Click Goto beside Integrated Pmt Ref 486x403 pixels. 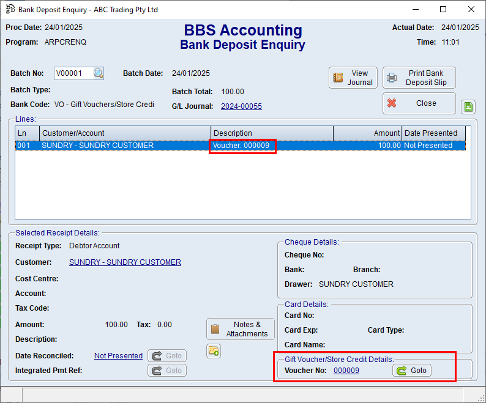coord(167,371)
